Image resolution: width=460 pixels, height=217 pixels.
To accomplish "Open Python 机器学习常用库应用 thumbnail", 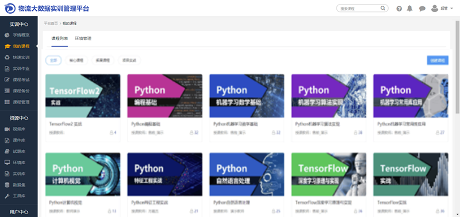I will (411, 96).
